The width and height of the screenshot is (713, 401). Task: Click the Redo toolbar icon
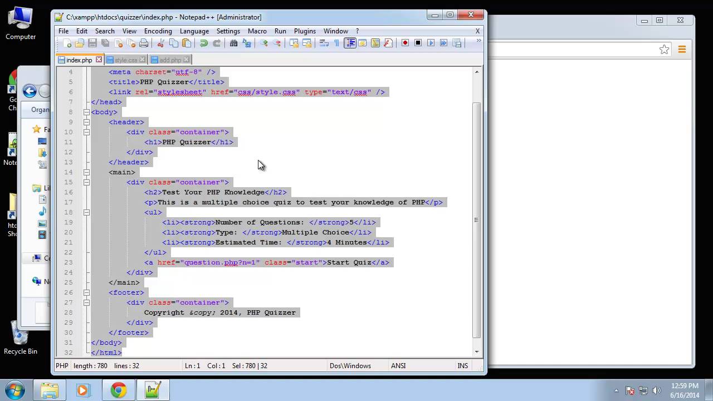coord(217,43)
